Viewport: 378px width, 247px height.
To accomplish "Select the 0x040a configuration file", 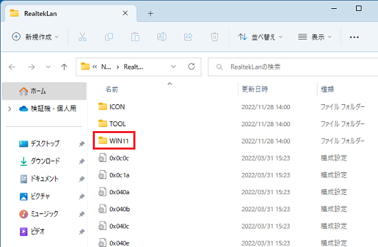I will pyautogui.click(x=120, y=192).
